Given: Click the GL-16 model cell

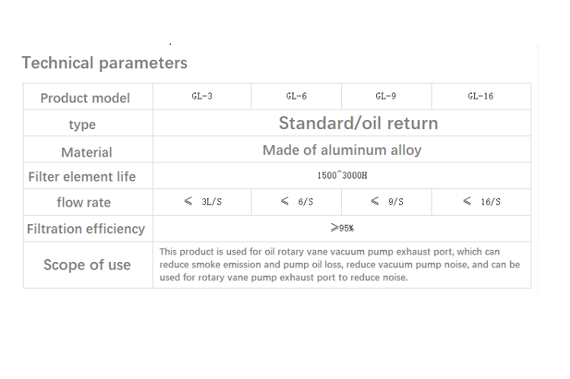Looking at the screenshot, I should pyautogui.click(x=481, y=96).
